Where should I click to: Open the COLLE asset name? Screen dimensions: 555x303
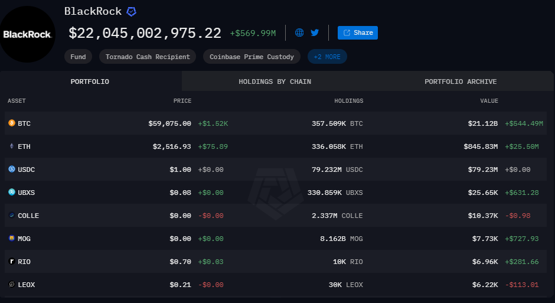(28, 216)
